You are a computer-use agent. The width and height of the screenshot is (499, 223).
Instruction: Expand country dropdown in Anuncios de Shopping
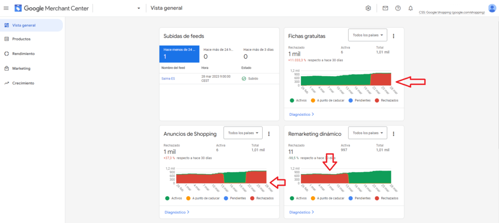pos(243,133)
